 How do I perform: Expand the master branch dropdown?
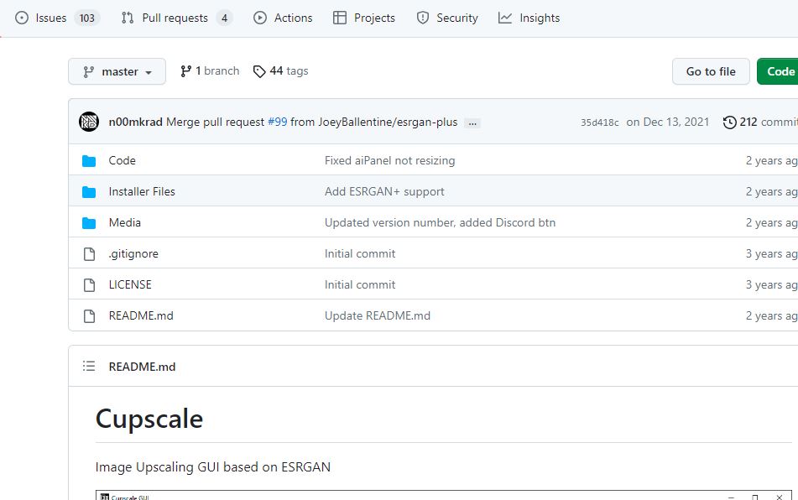(117, 71)
